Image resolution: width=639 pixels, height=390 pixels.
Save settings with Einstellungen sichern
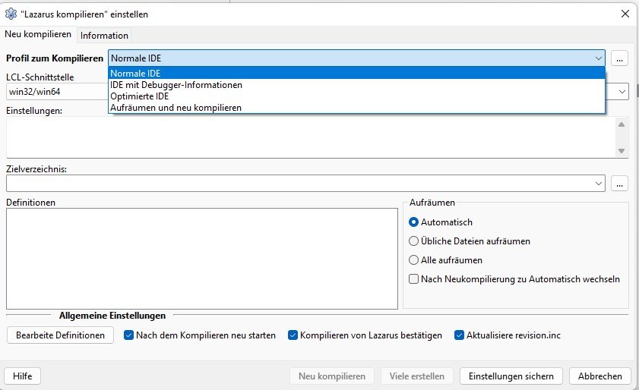(x=511, y=376)
